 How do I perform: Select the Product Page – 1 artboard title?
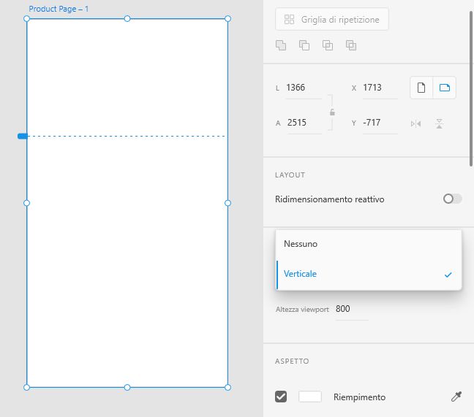(x=59, y=9)
